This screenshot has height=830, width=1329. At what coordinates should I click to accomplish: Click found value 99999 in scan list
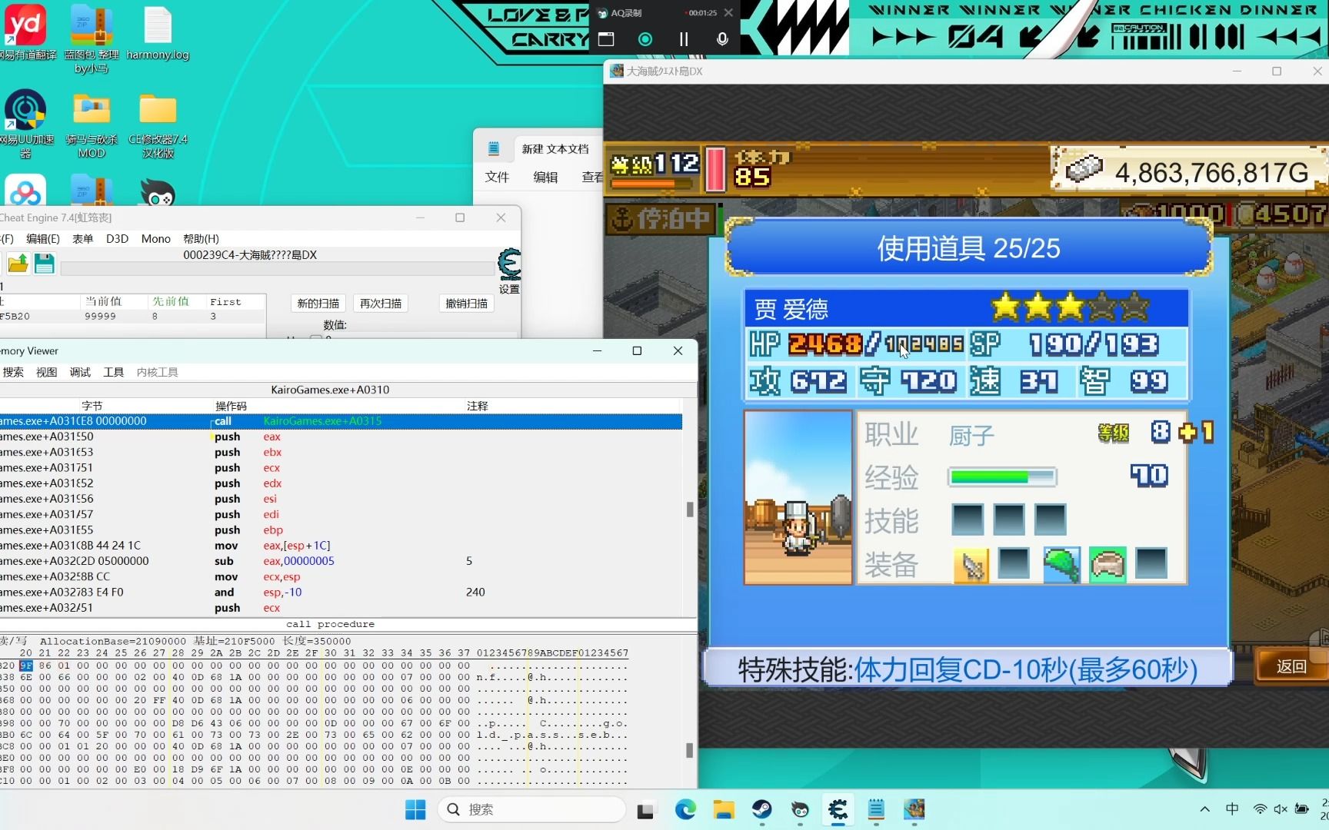100,317
